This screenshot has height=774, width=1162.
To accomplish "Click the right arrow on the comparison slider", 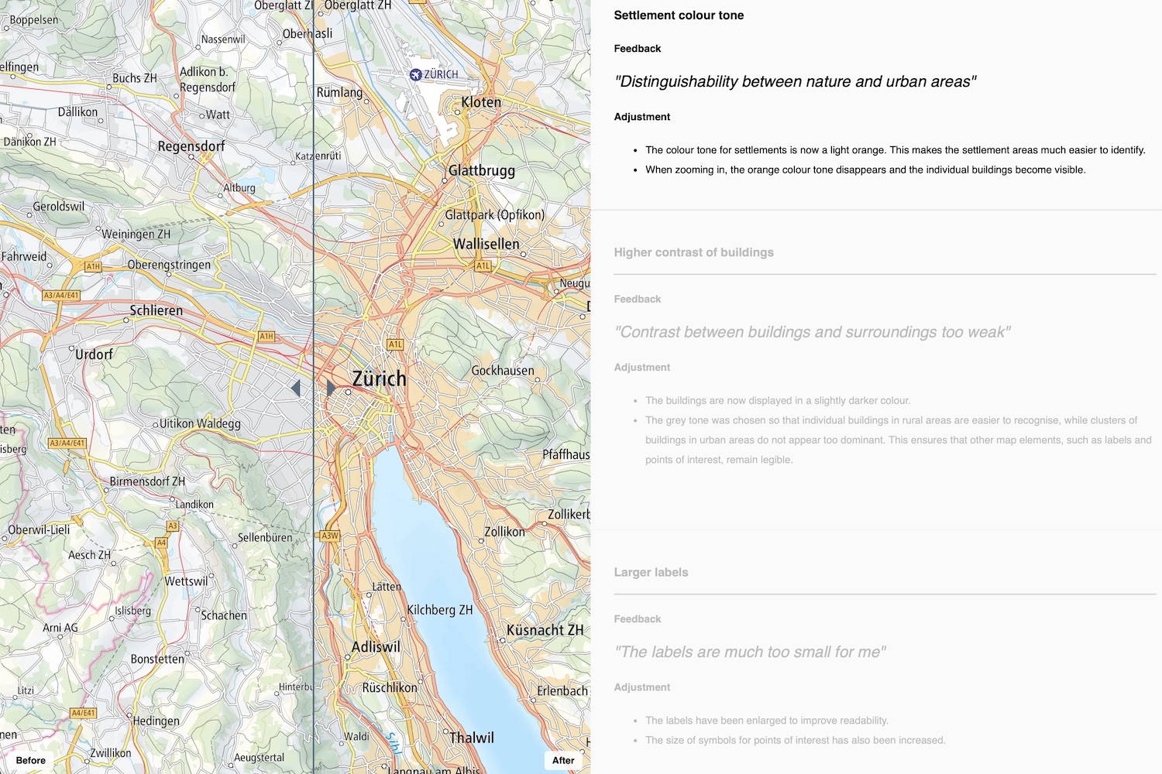I will (x=331, y=388).
